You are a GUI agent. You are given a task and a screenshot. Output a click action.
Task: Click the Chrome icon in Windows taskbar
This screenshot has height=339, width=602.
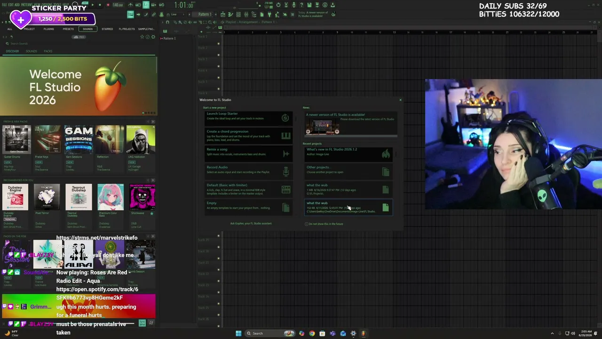(312, 333)
